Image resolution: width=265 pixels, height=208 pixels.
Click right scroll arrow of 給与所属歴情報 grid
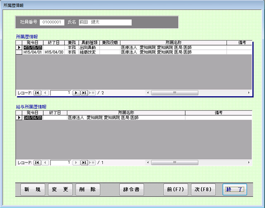click(249, 162)
